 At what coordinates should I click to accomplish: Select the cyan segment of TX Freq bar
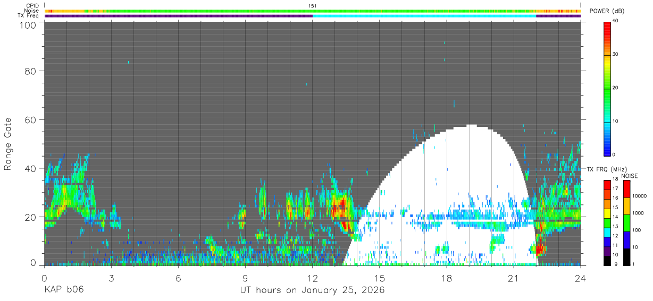[x=424, y=16]
